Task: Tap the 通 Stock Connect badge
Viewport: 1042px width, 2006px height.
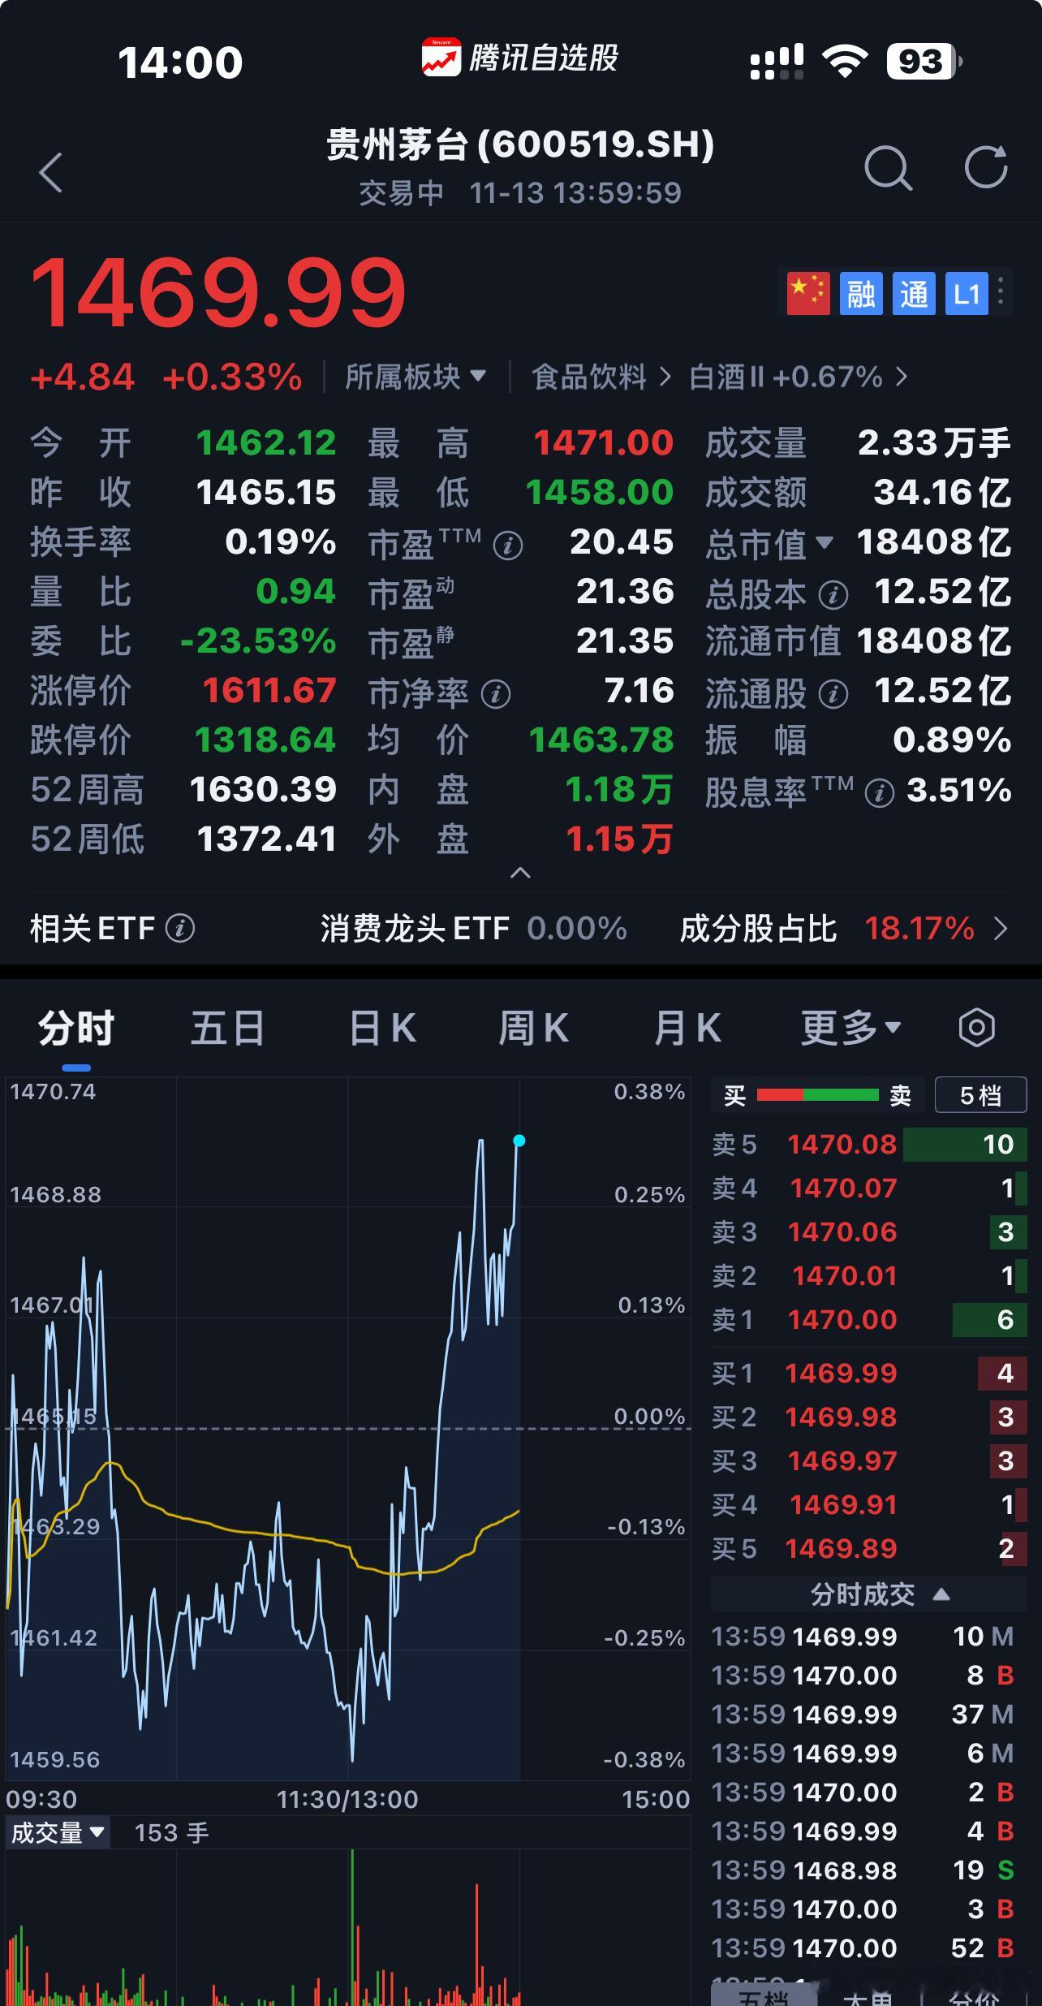Action: (914, 293)
